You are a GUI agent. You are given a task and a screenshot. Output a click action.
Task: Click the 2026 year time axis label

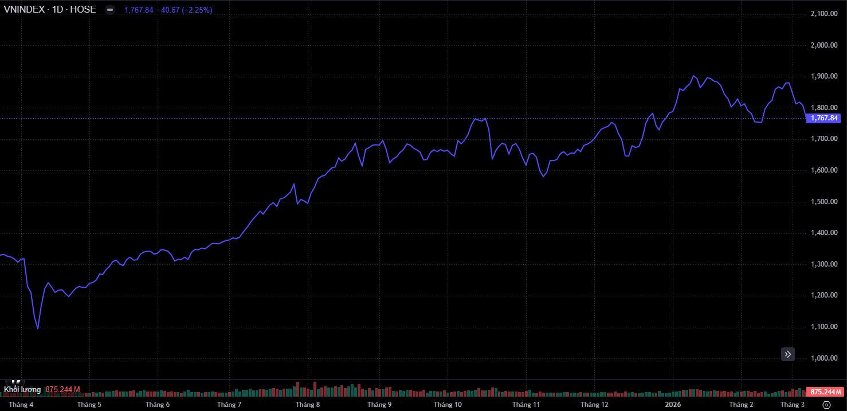coord(672,405)
